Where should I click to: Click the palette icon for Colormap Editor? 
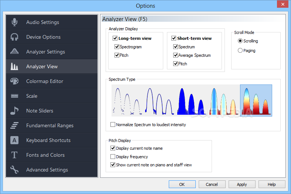tap(14, 81)
